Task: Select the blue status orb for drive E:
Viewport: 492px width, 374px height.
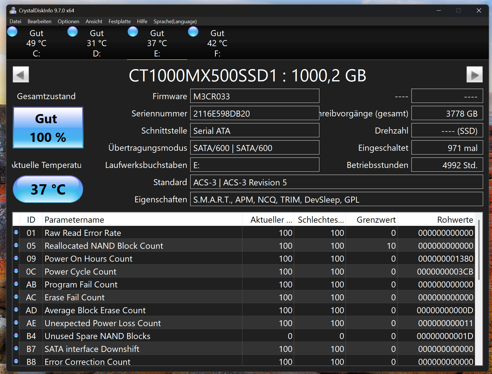Action: coord(133,32)
